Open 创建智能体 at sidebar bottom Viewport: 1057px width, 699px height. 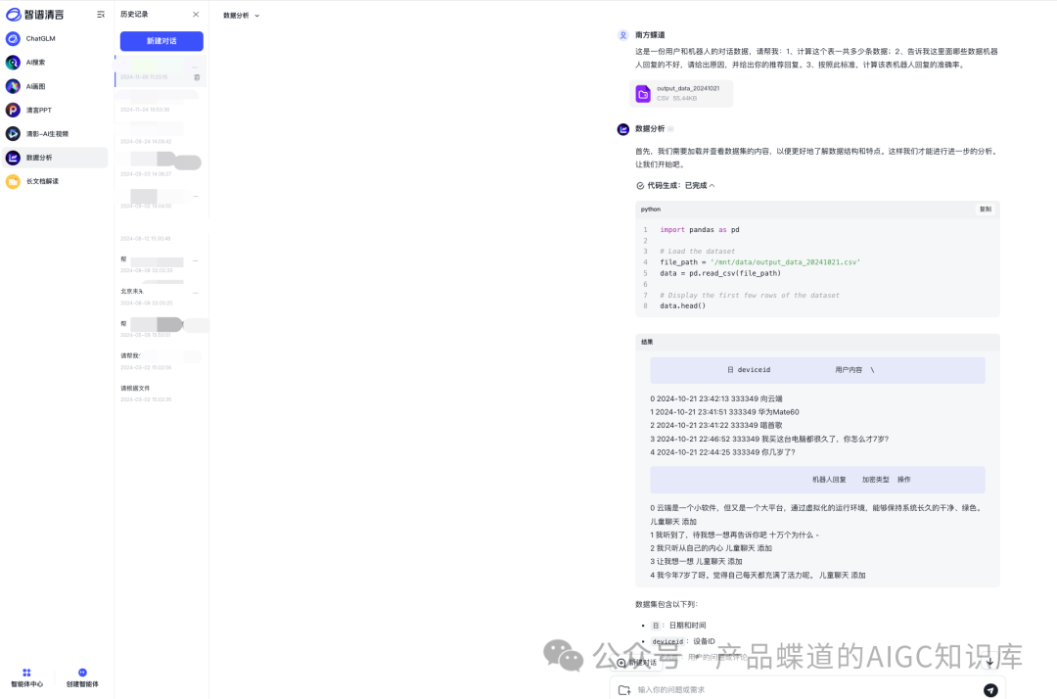point(82,677)
